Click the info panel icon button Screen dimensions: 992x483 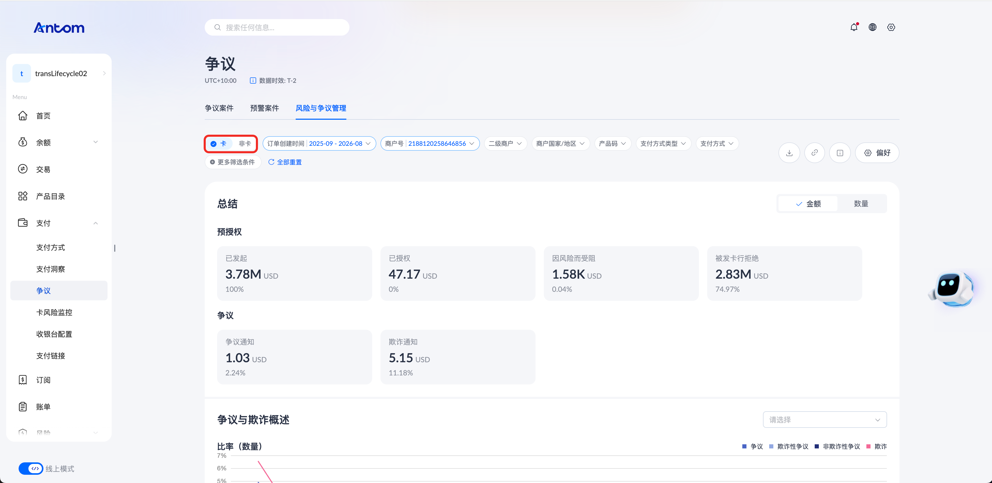840,153
